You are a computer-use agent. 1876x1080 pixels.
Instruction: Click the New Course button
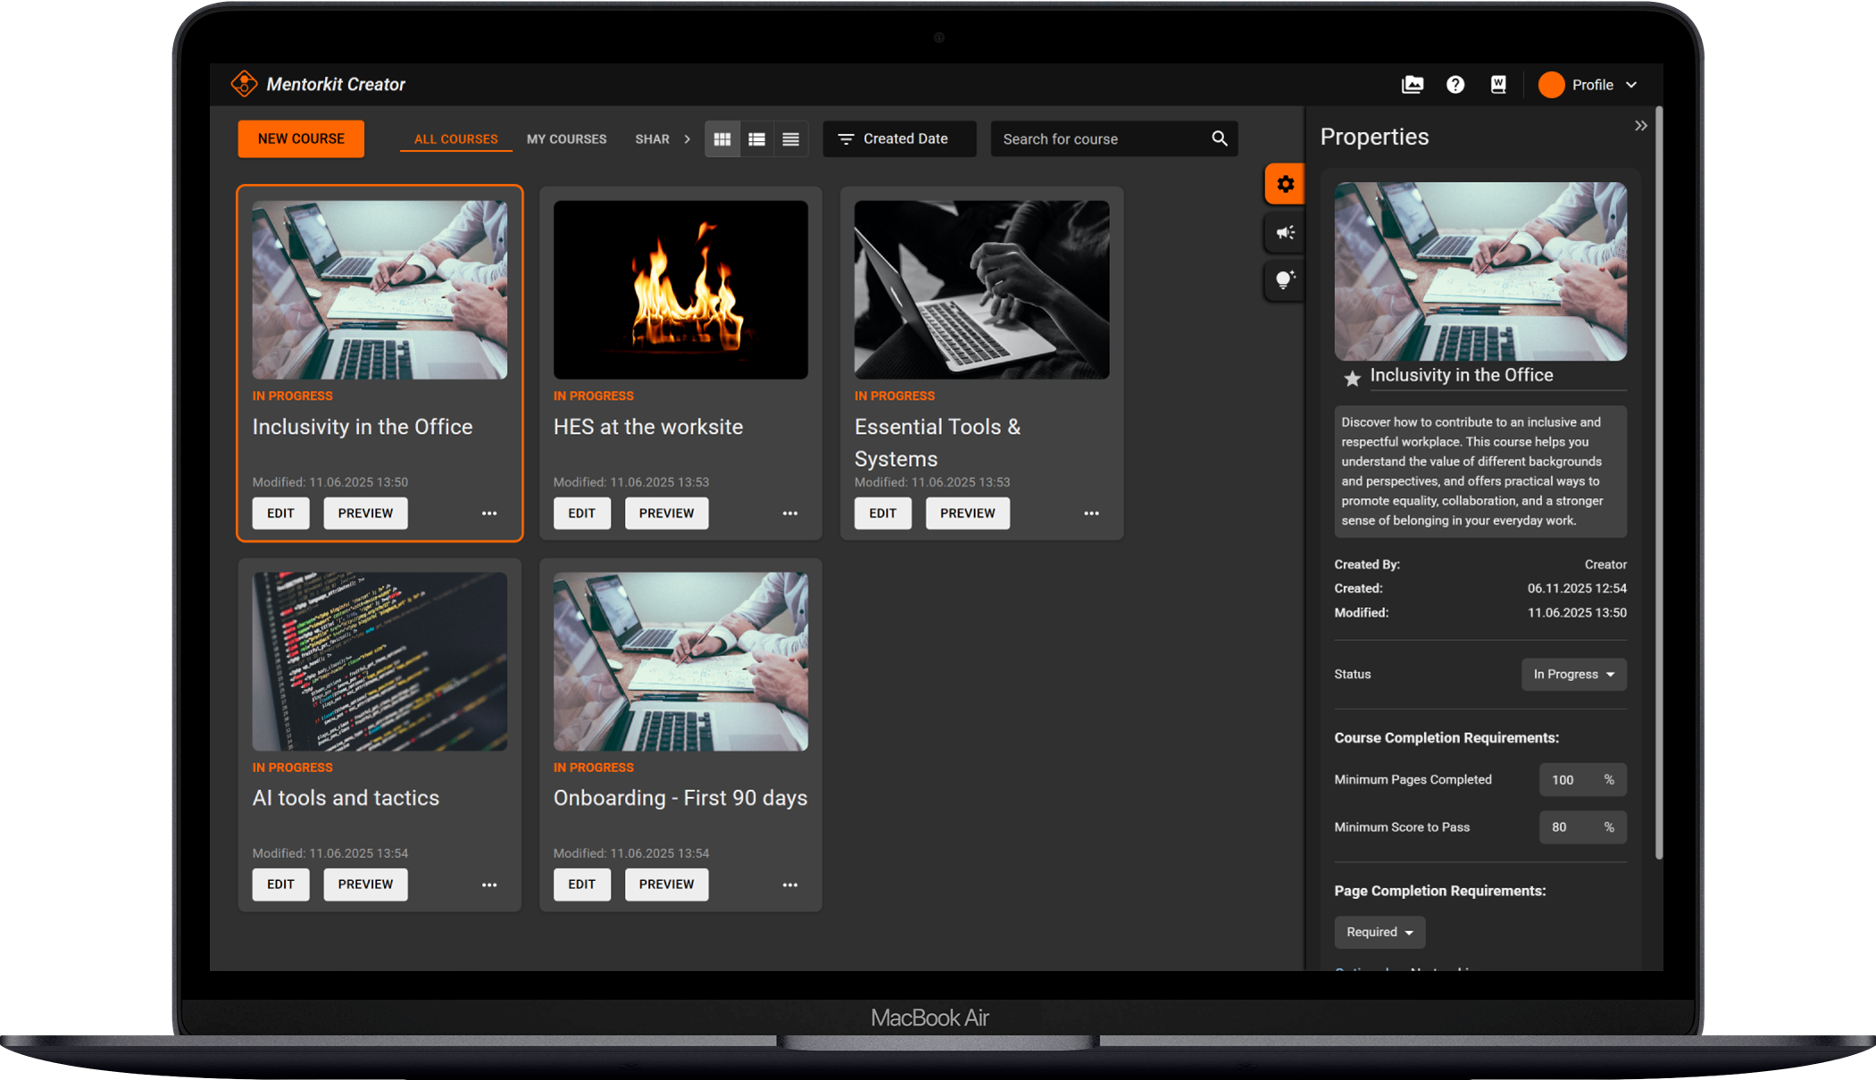tap(301, 139)
